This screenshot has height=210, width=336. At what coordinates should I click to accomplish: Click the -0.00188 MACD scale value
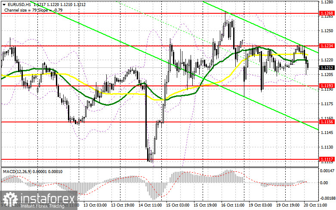(327, 198)
